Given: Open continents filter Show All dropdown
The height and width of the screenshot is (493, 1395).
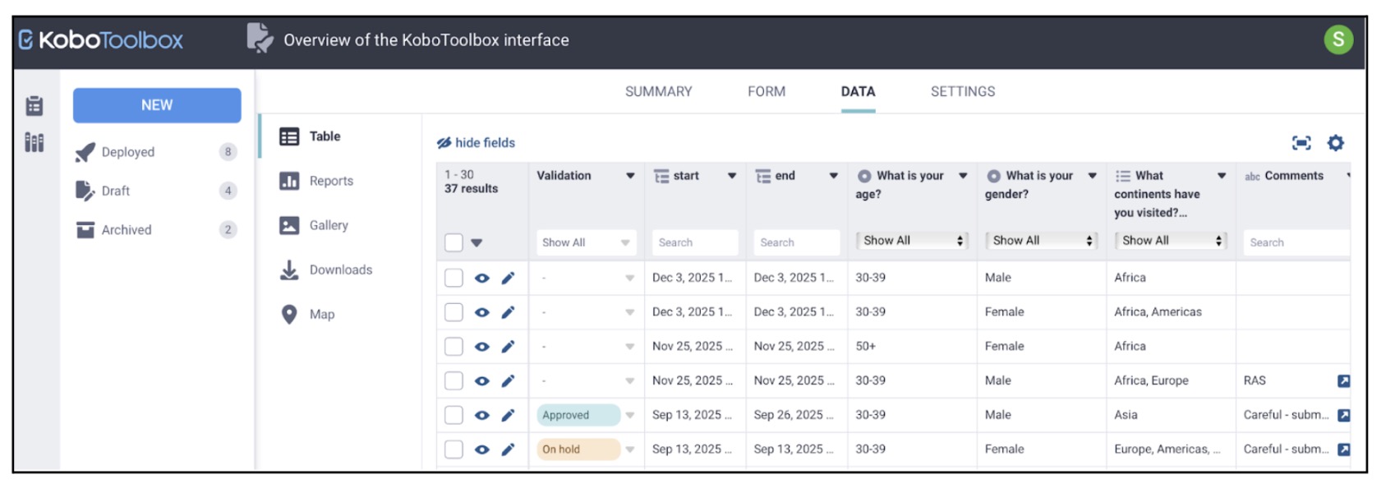Looking at the screenshot, I should [x=1171, y=241].
